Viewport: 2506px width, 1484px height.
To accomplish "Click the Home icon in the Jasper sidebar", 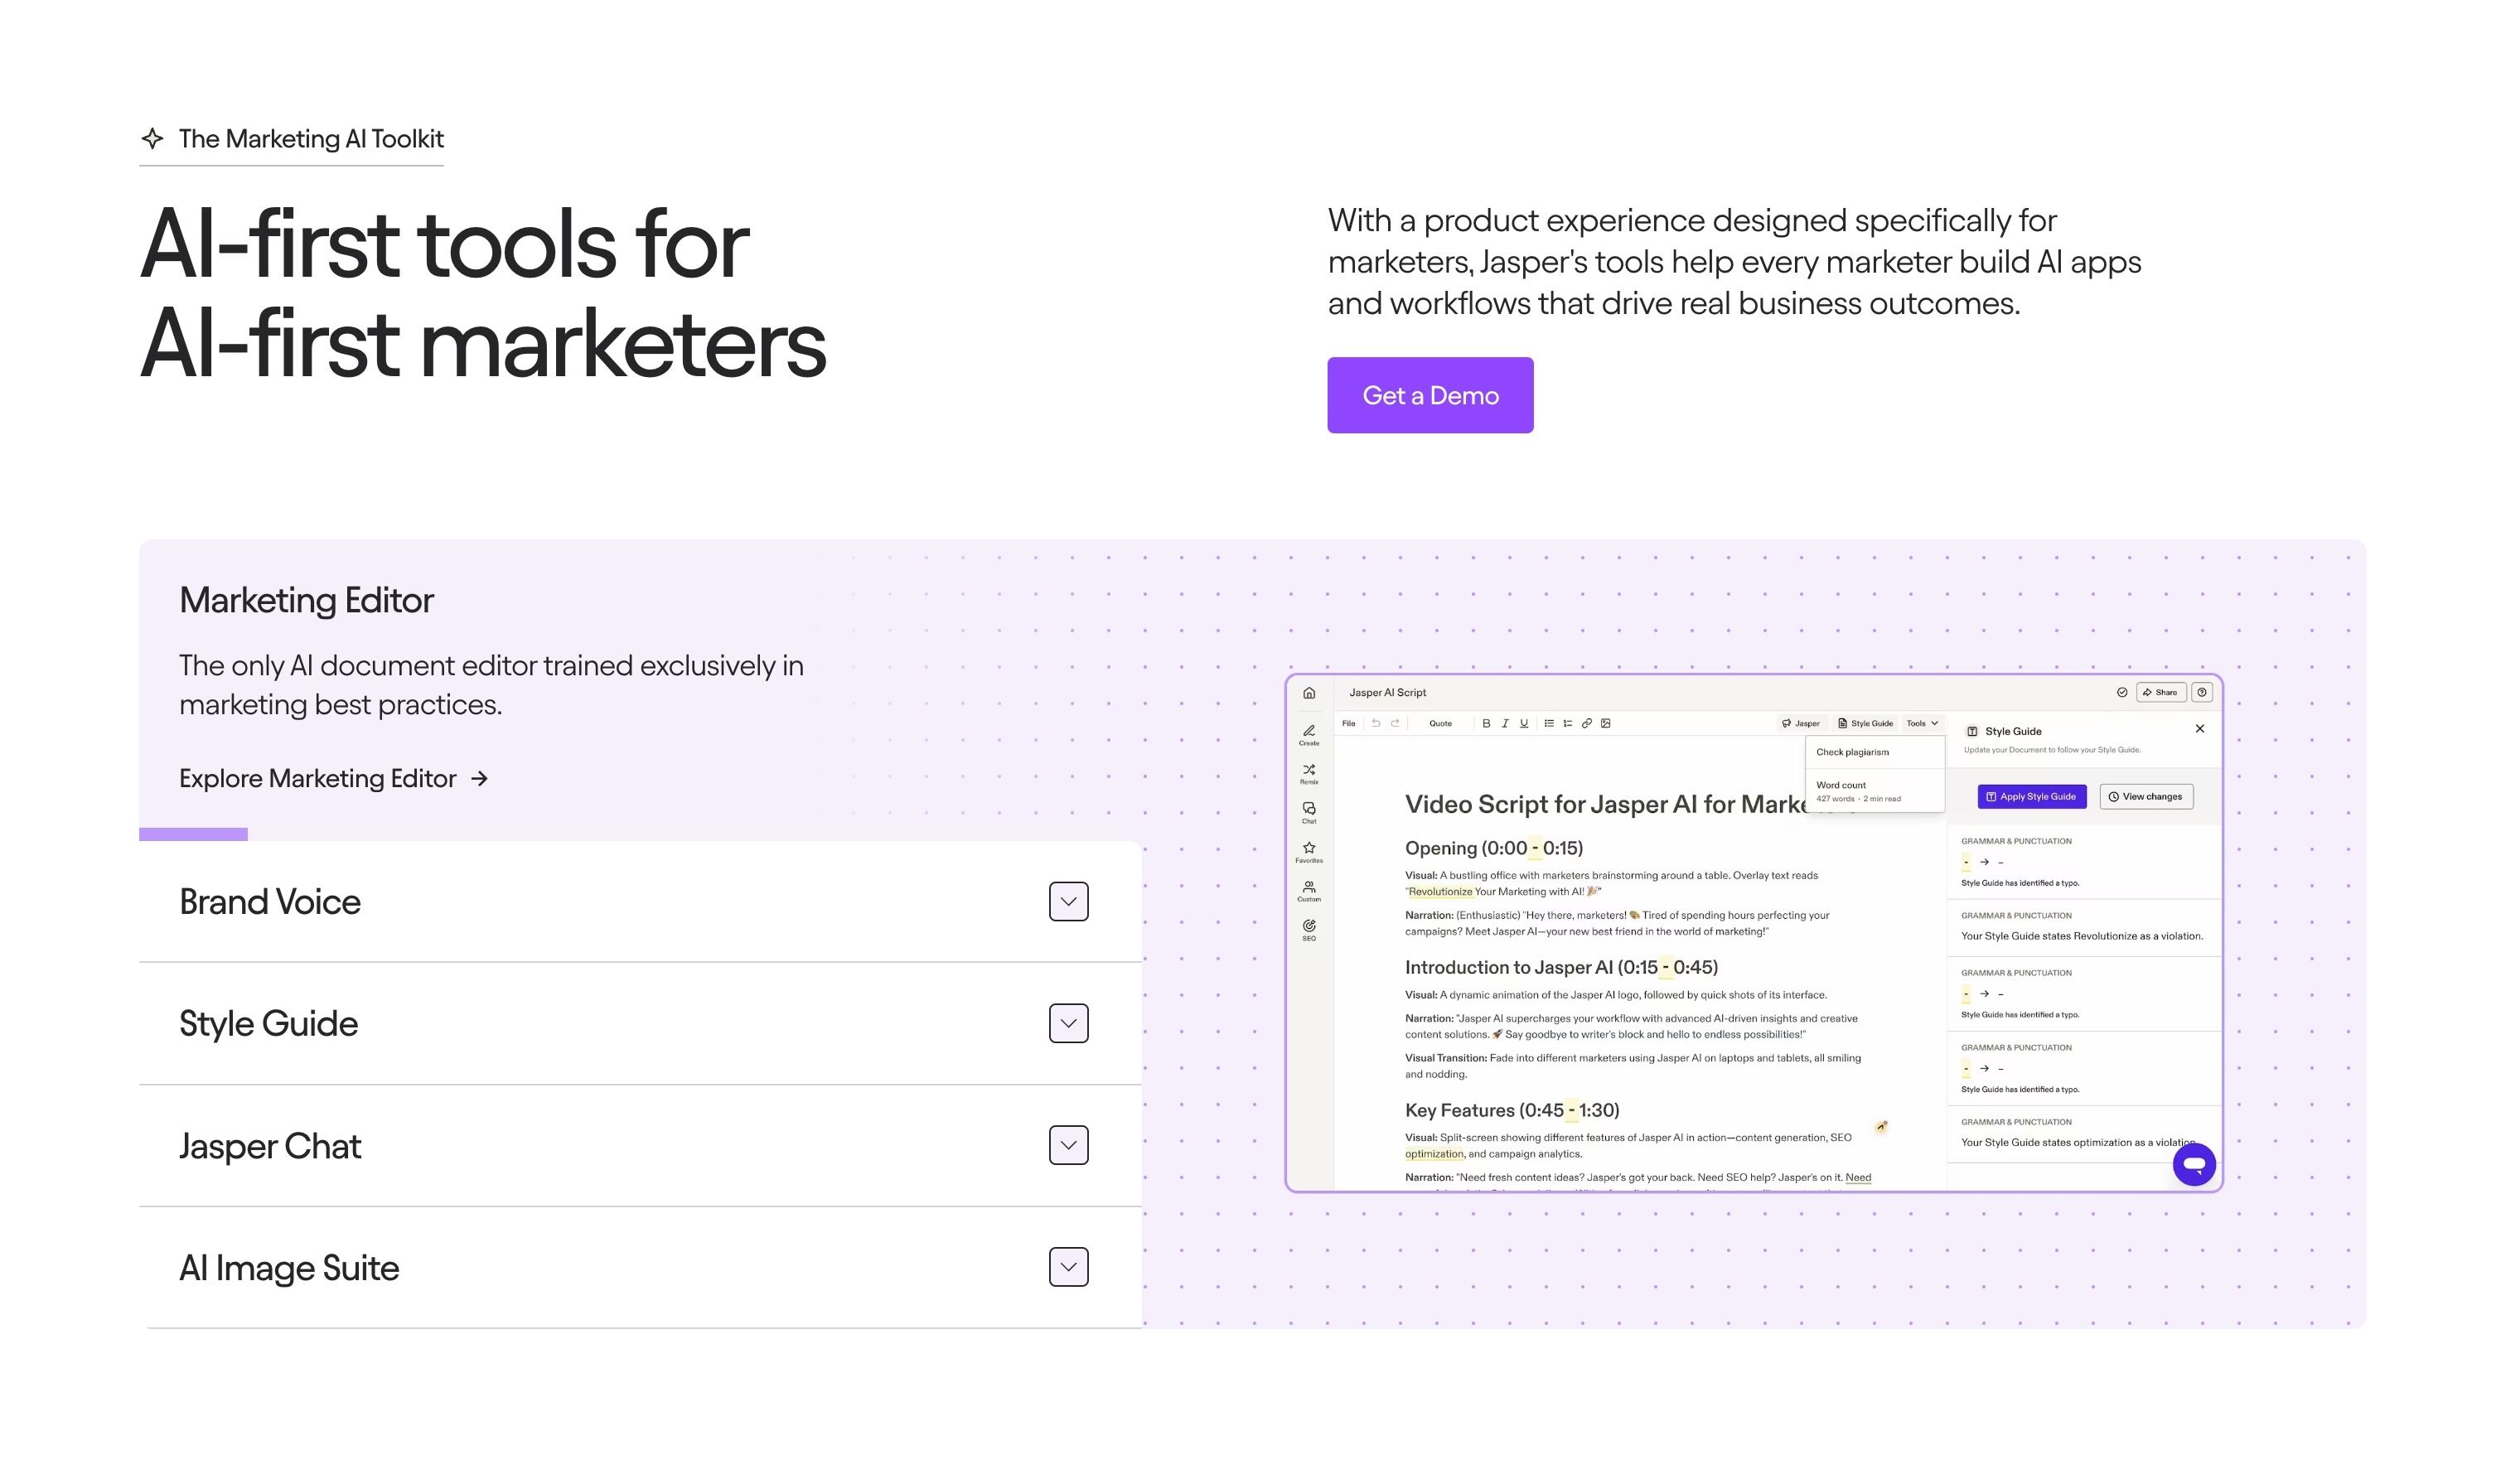I will (1309, 693).
